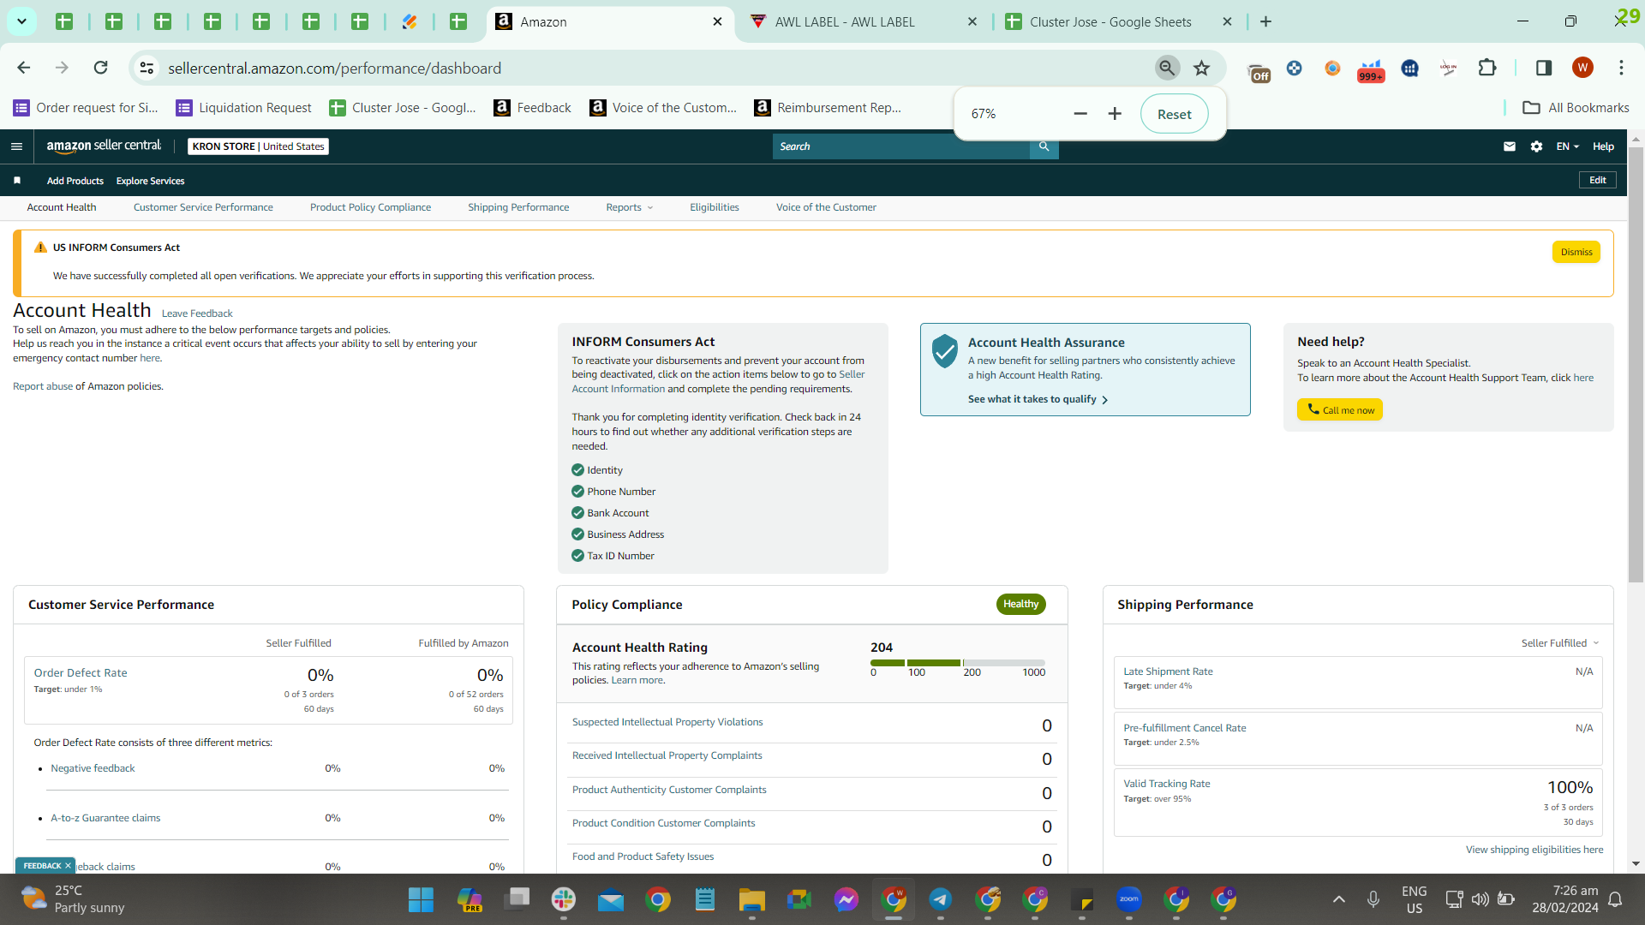Image resolution: width=1645 pixels, height=925 pixels.
Task: Click the Edit button in navigation bar
Action: pyautogui.click(x=1598, y=180)
